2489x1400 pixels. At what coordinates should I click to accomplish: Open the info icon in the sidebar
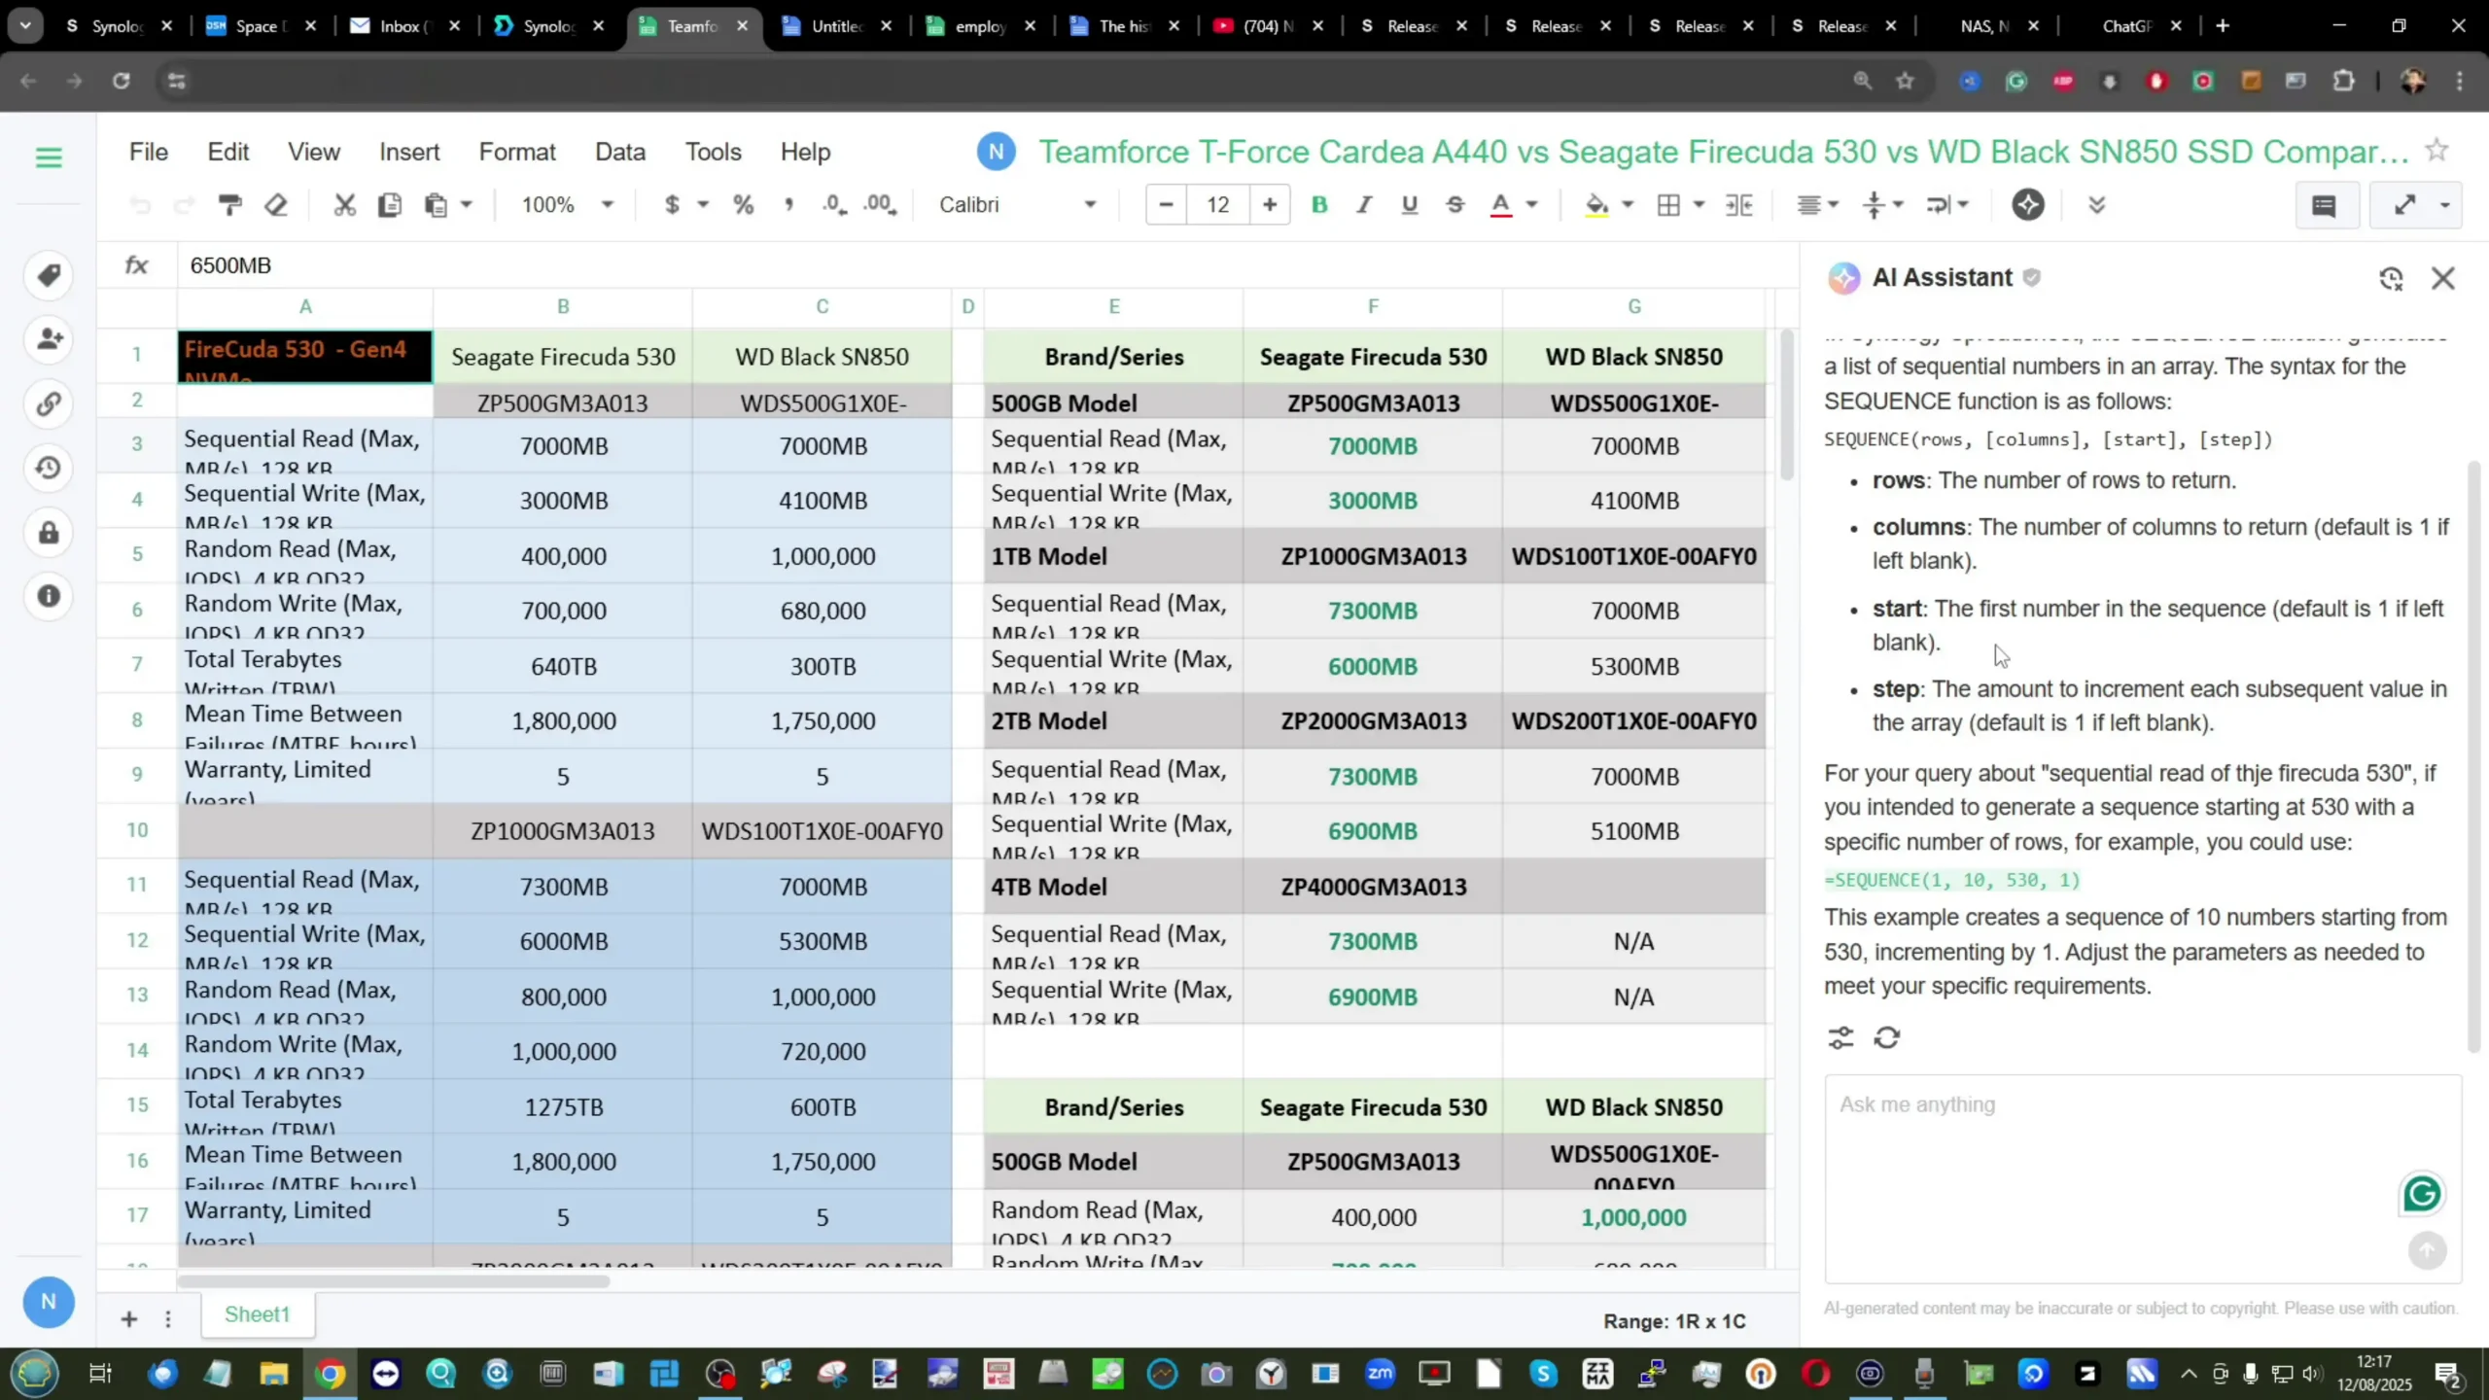[49, 596]
